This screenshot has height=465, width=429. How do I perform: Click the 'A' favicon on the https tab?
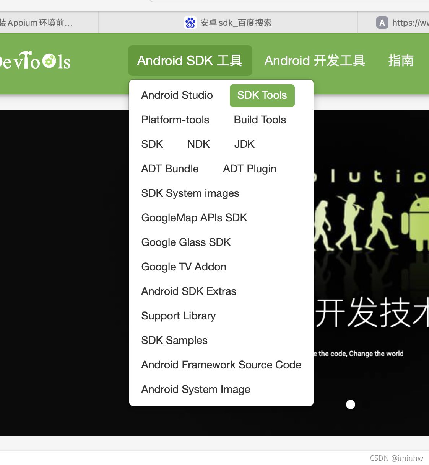382,23
